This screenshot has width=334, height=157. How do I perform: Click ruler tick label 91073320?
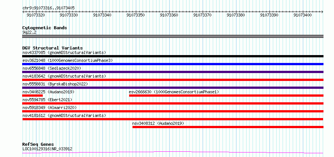pos(36,15)
